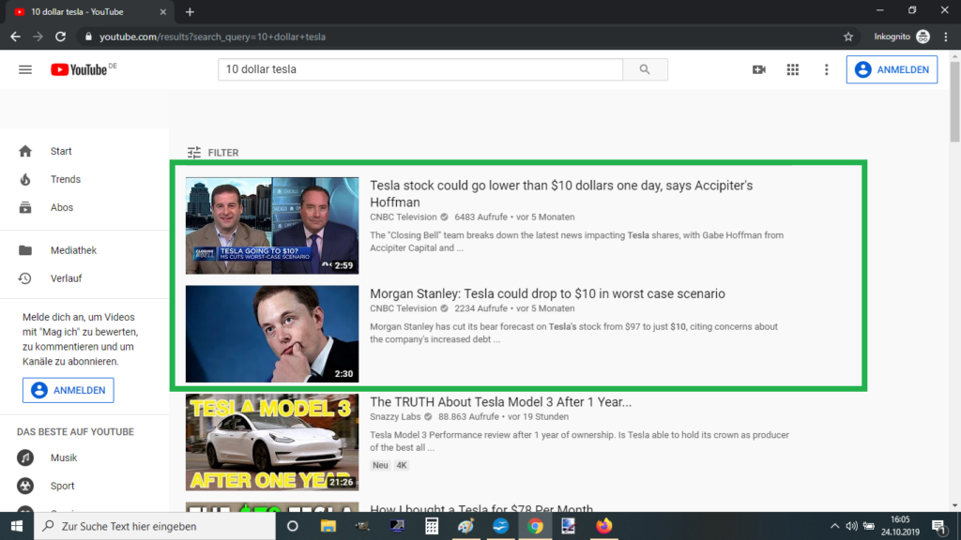Open the Musik sidebar entry
The image size is (961, 540).
[x=84, y=457]
